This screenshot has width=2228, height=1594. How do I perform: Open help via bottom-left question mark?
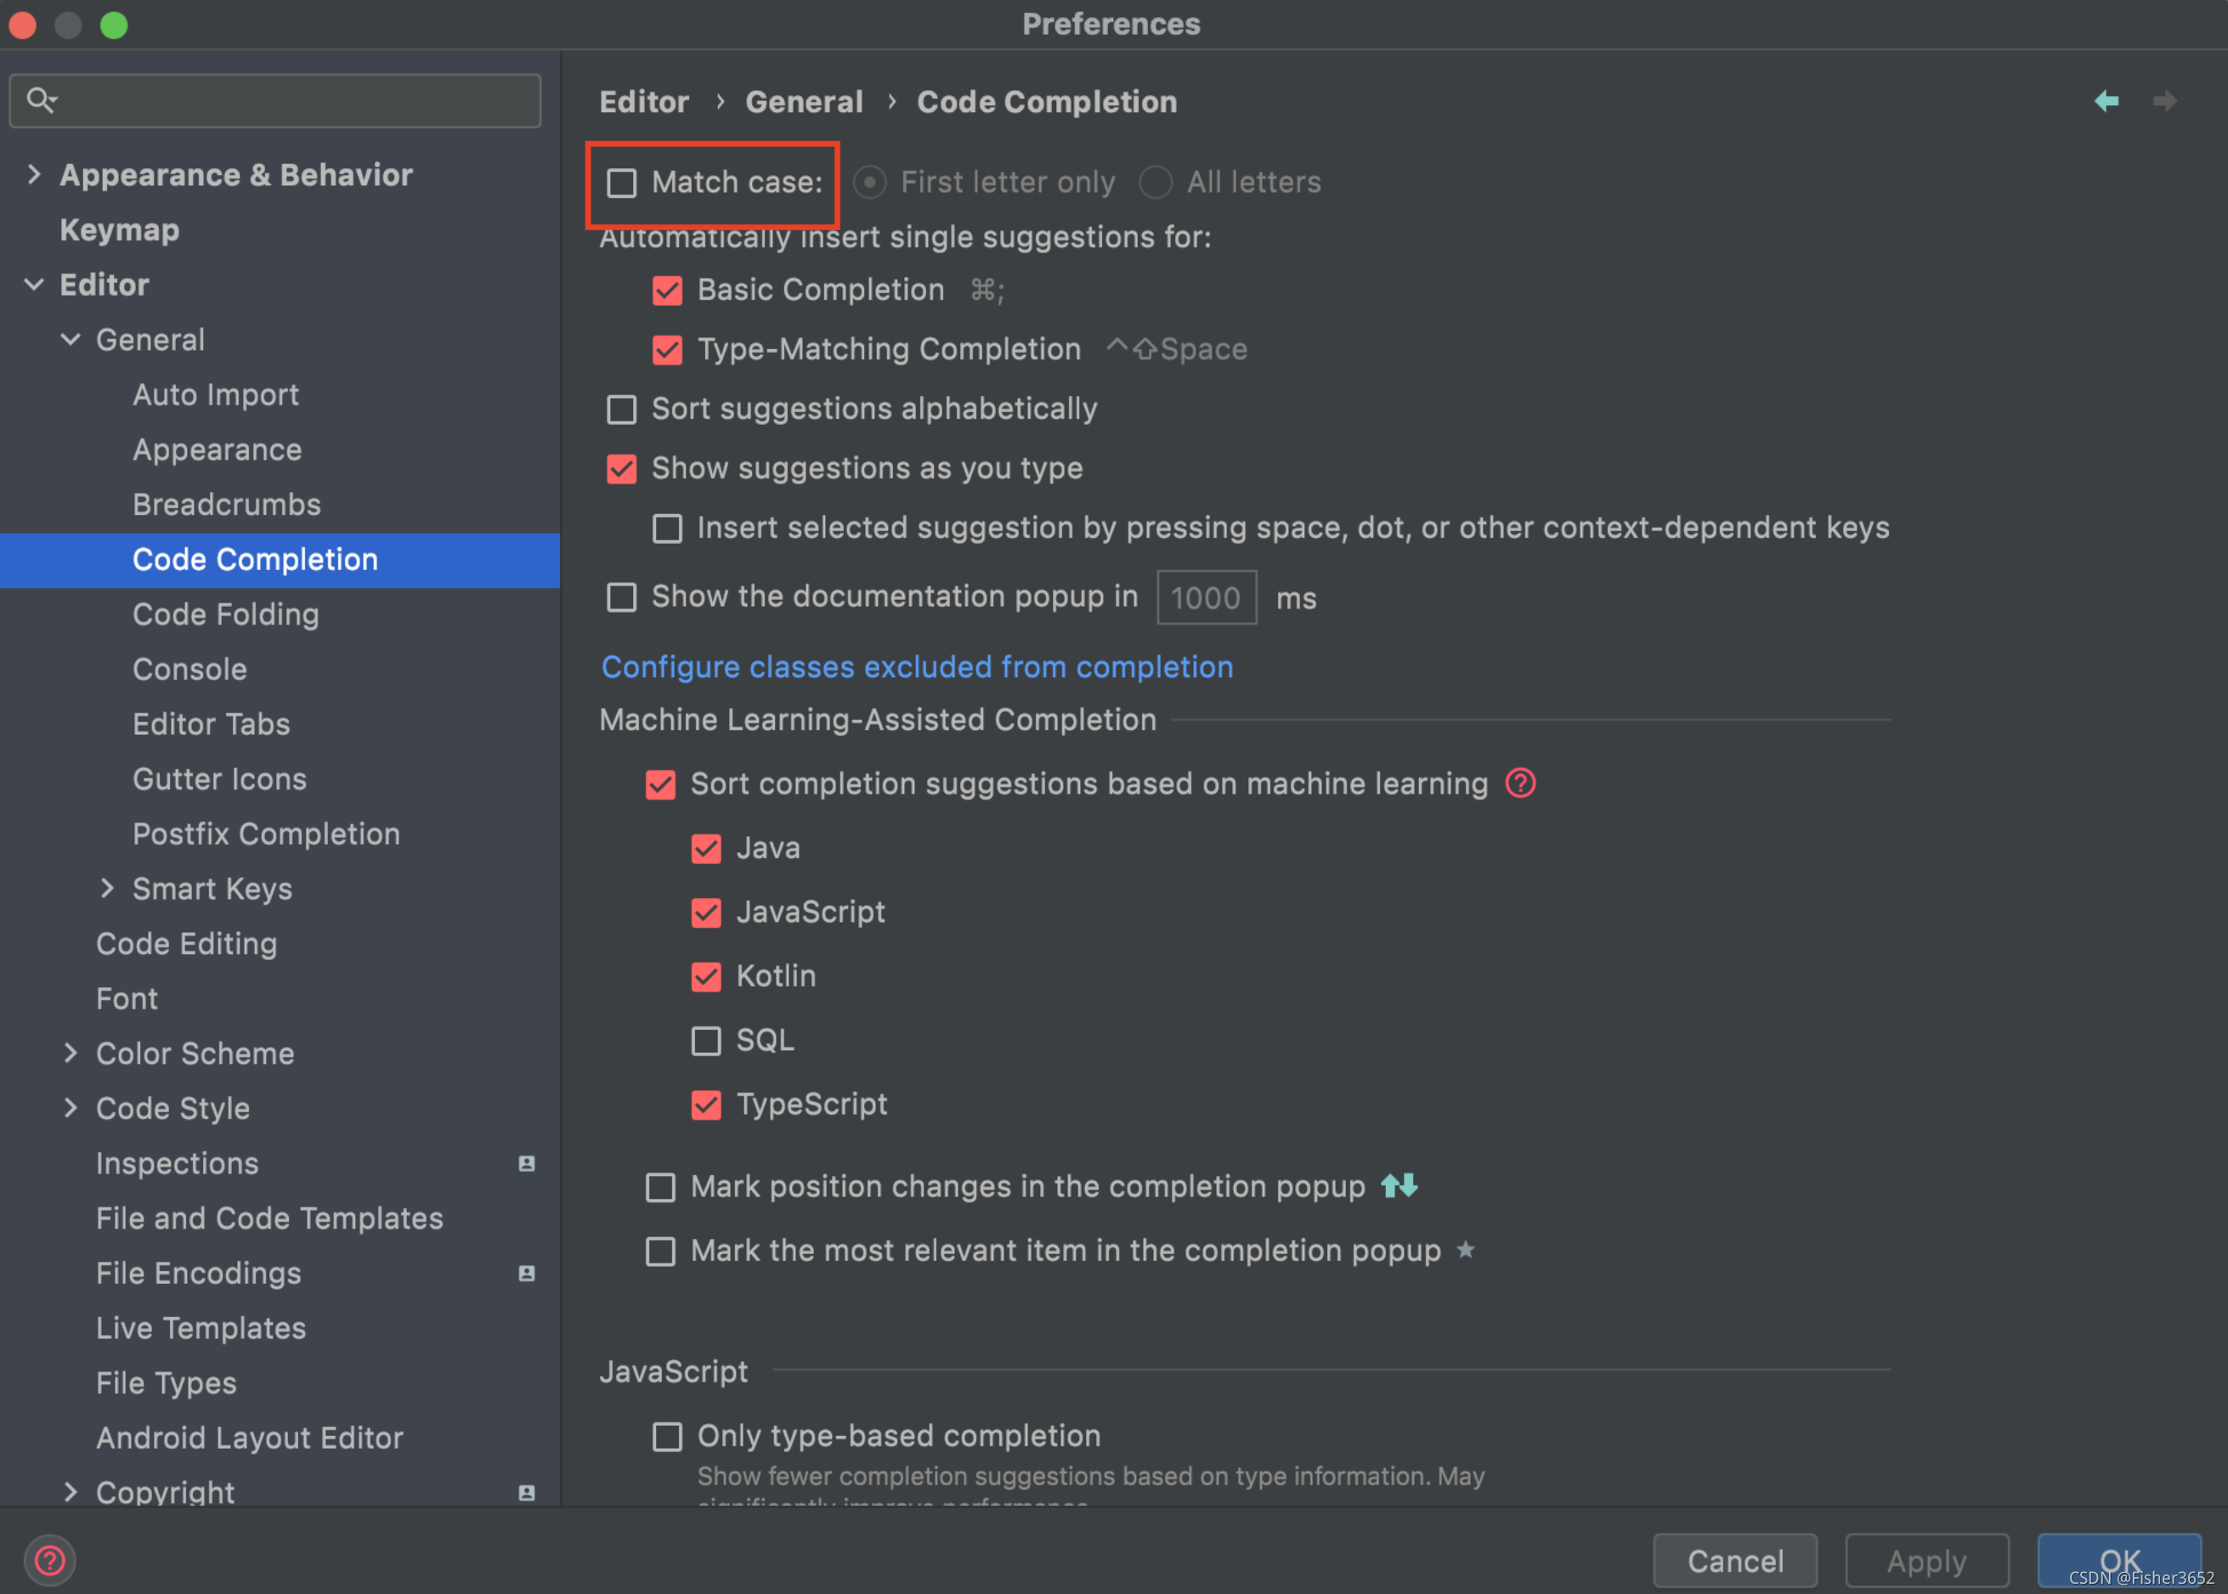(x=50, y=1560)
